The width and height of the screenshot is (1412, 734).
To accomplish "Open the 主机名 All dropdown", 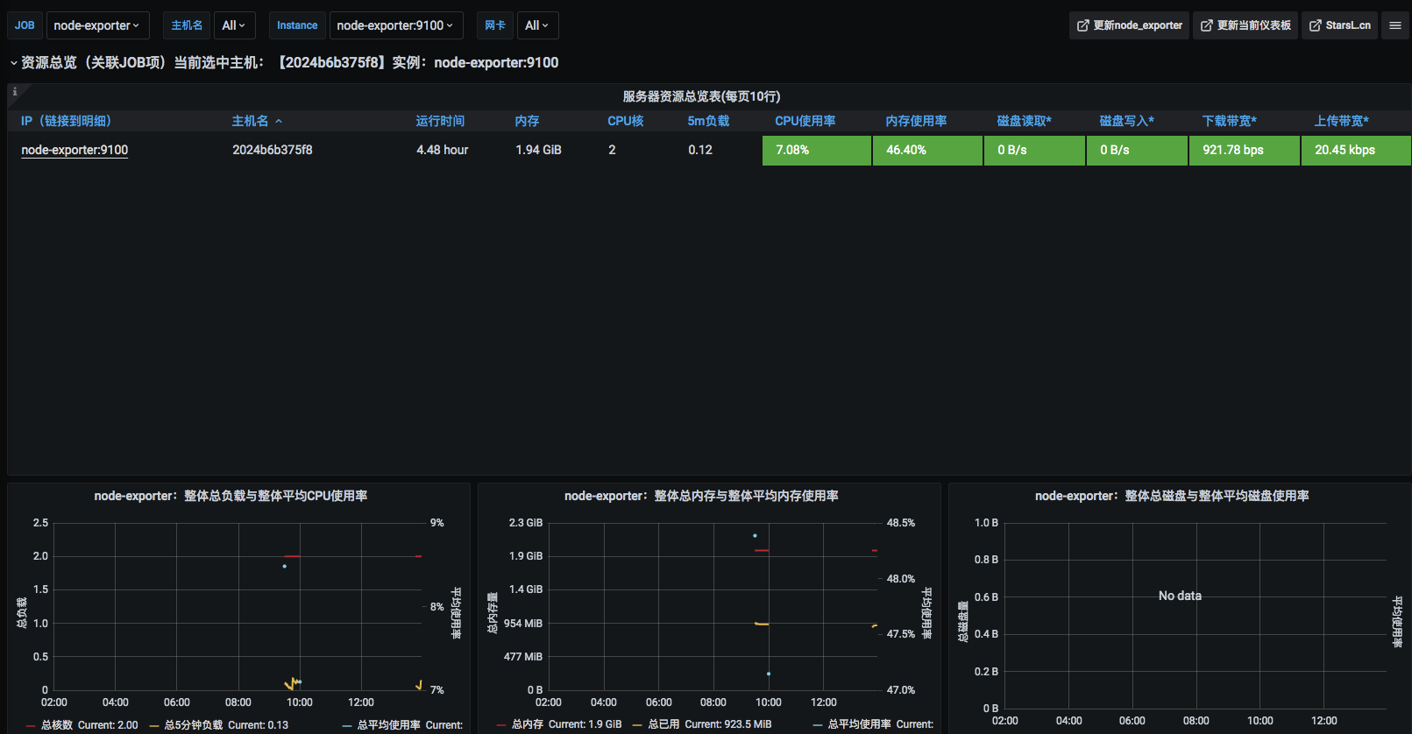I will pos(235,25).
